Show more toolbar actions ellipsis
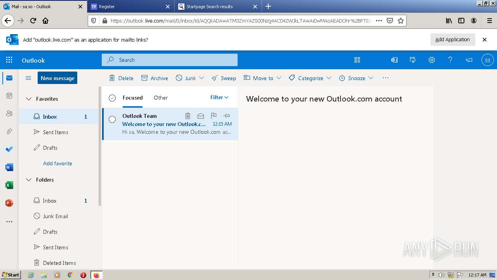Viewport: 497px width, 280px height. pos(386,78)
